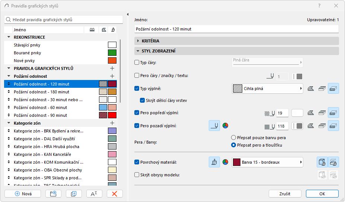Enable the Typ čáry checkbox
The width and height of the screenshot is (345, 202).
[137, 62]
